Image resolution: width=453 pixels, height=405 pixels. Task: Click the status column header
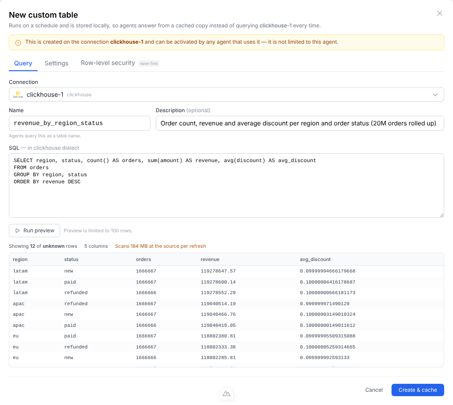click(71, 259)
